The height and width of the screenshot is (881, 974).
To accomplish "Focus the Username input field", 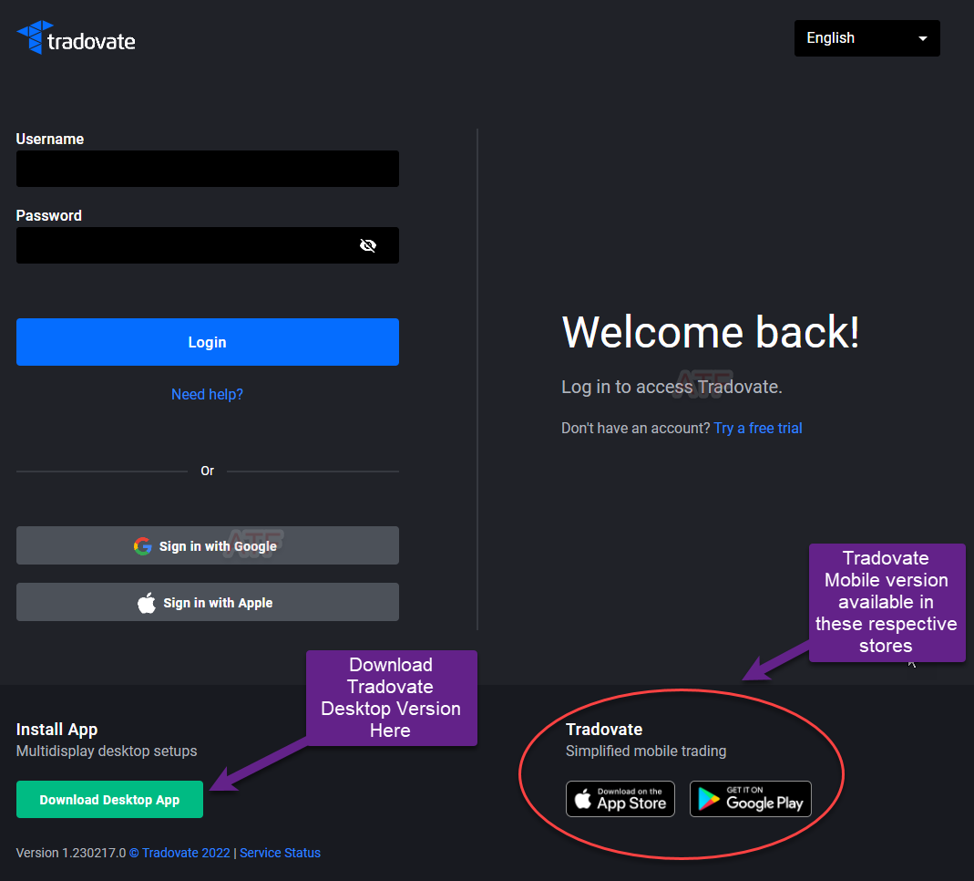I will (208, 169).
